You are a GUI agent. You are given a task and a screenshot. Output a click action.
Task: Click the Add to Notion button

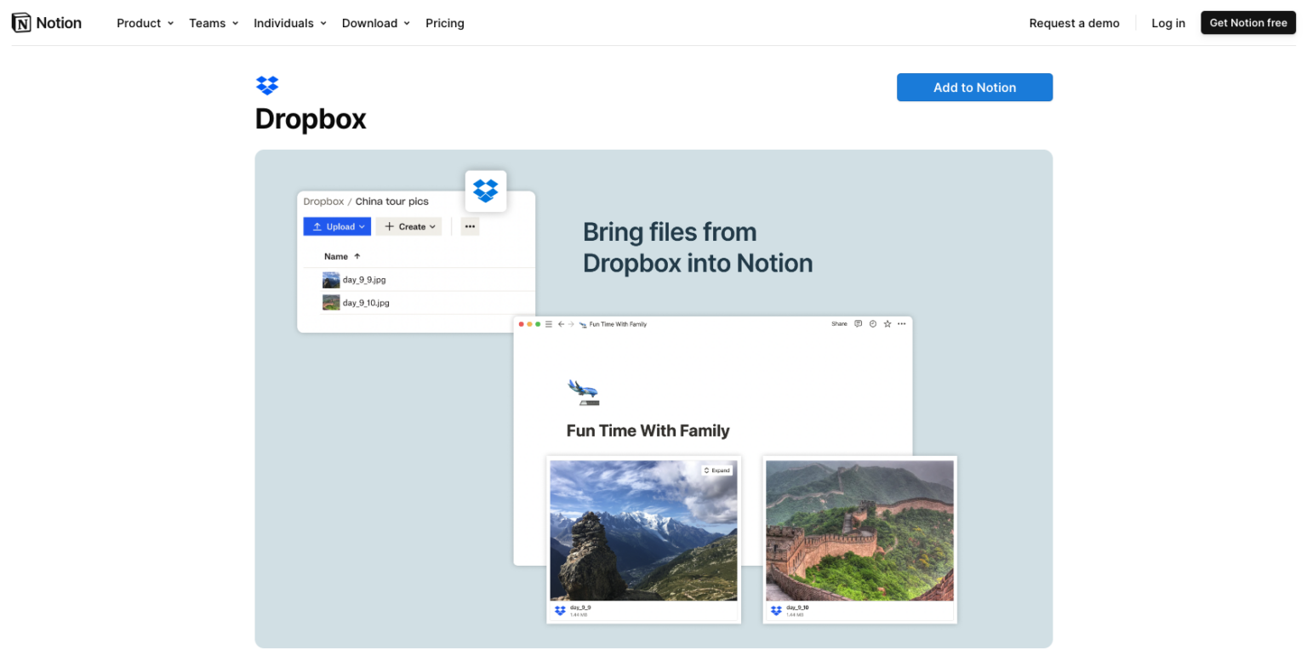[974, 87]
